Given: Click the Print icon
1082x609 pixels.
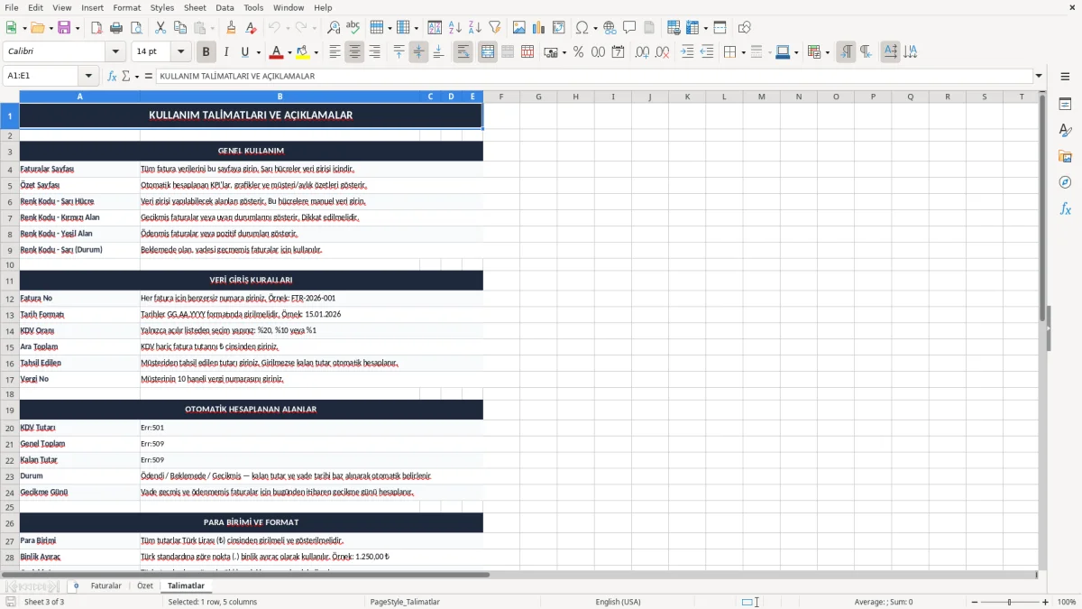Looking at the screenshot, I should click(116, 28).
